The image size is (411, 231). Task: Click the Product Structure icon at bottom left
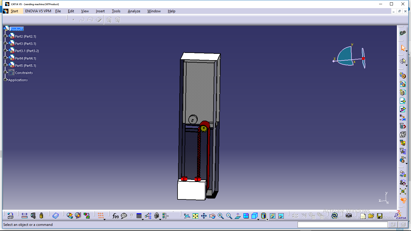point(10,216)
